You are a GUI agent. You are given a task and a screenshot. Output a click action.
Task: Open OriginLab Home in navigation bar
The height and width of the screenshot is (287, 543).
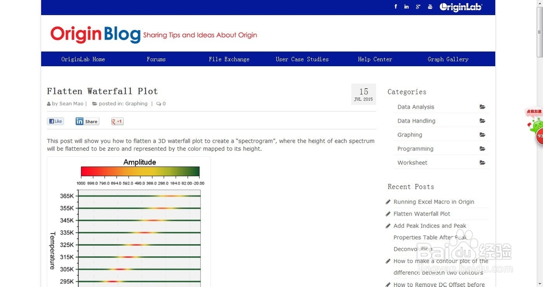tap(83, 59)
